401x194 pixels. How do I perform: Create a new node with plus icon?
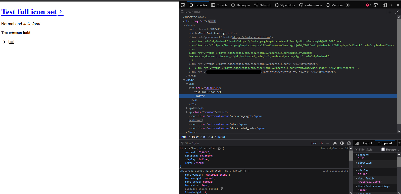pyautogui.click(x=390, y=12)
